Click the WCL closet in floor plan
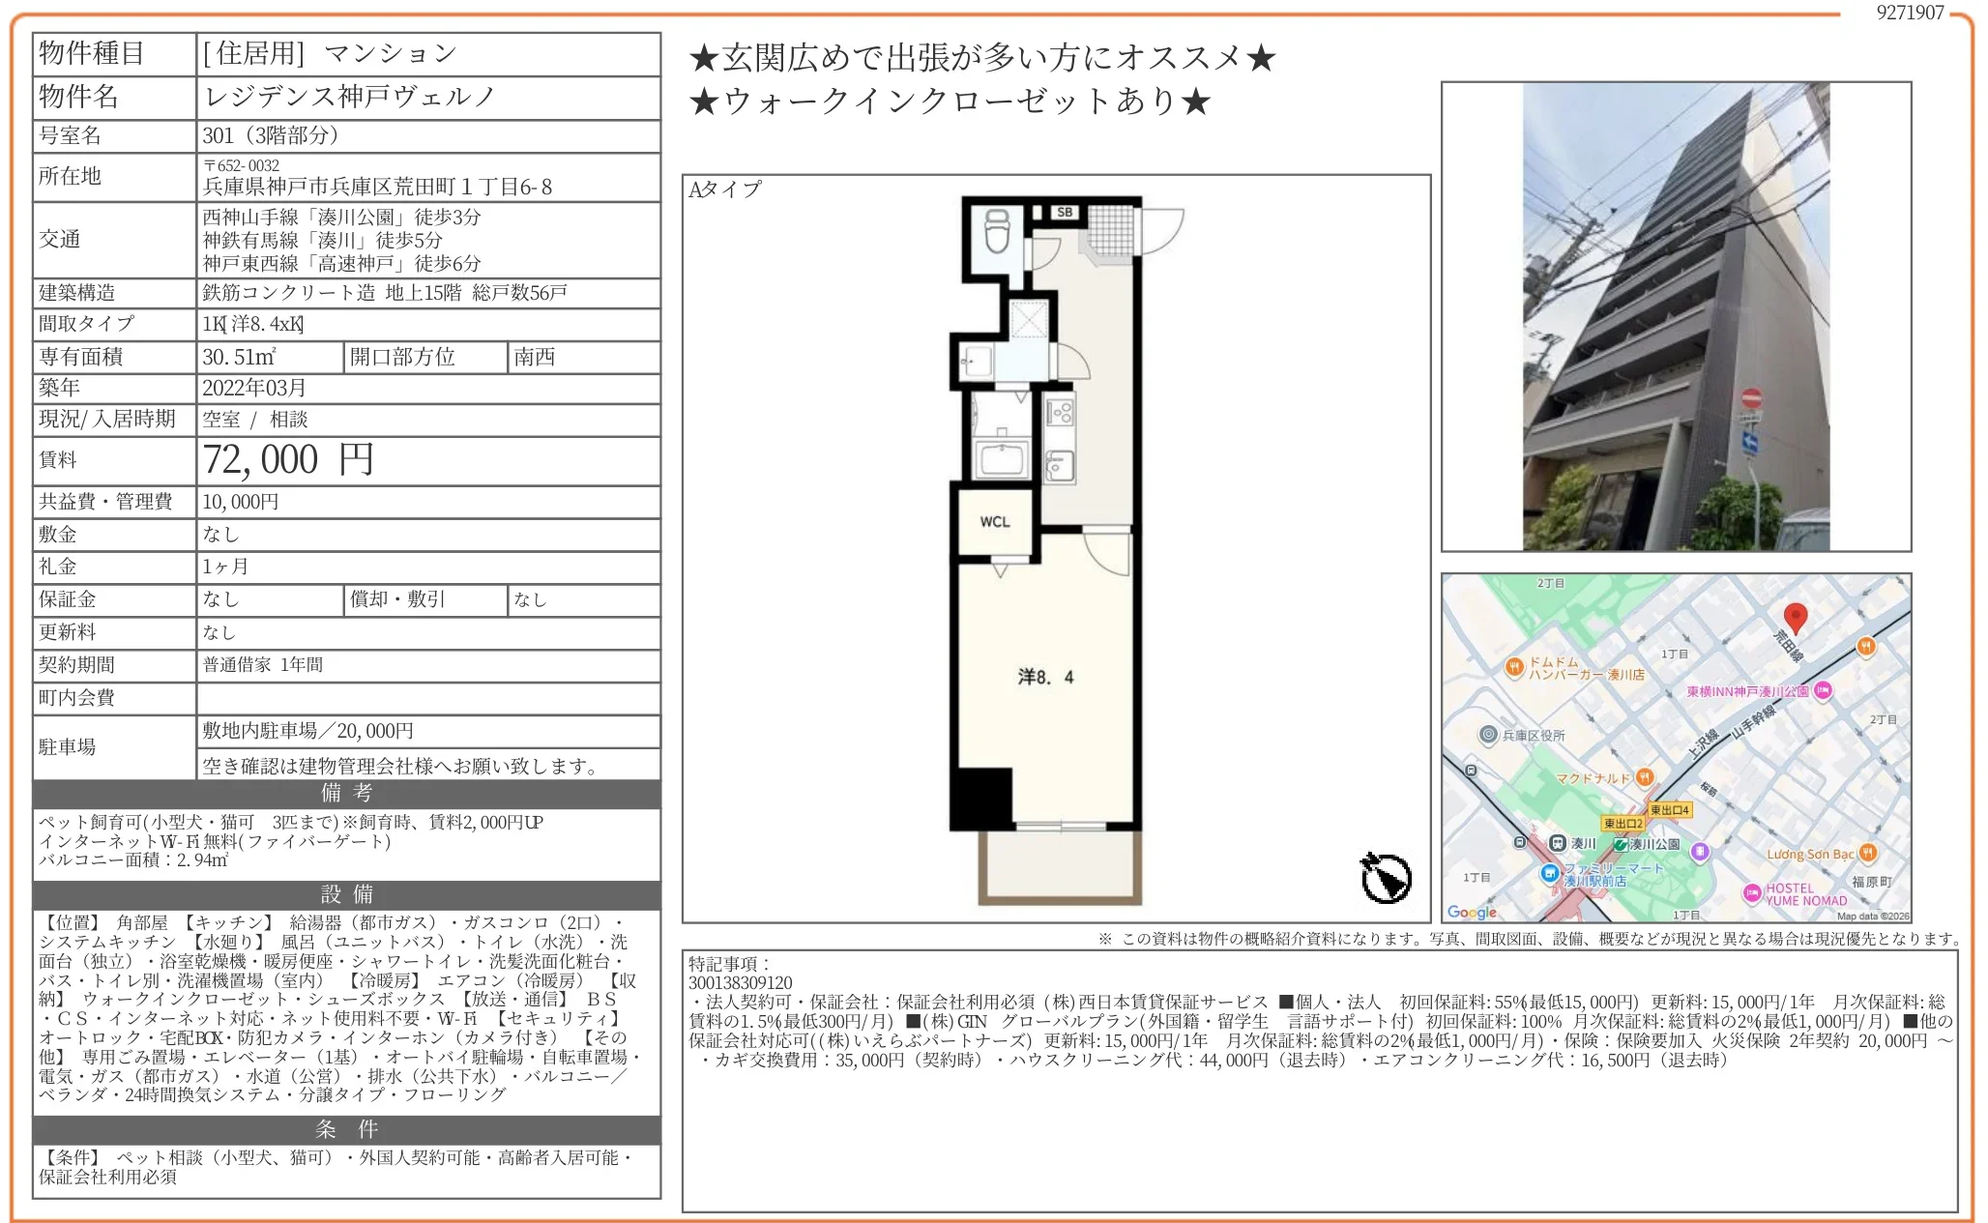 point(995,522)
